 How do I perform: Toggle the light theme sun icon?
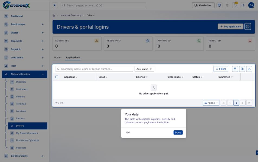point(227,5)
